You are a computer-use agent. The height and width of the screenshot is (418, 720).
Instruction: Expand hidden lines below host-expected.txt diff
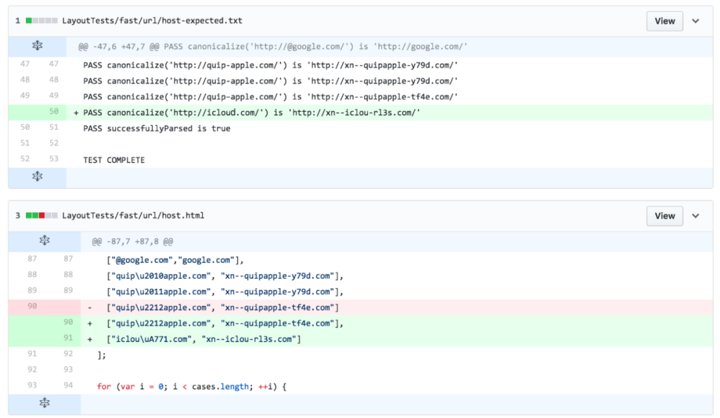click(37, 176)
